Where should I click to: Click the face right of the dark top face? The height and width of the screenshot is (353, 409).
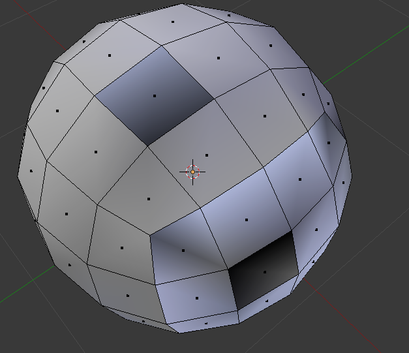coord(220,58)
